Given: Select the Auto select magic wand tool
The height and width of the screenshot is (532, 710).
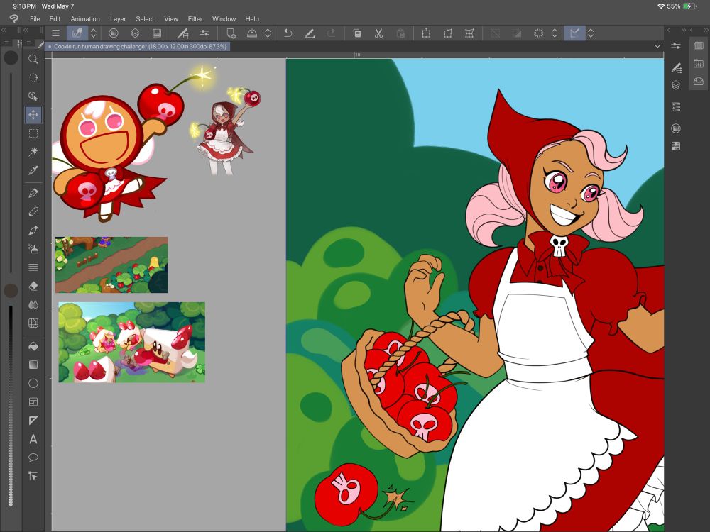Looking at the screenshot, I should pyautogui.click(x=33, y=152).
